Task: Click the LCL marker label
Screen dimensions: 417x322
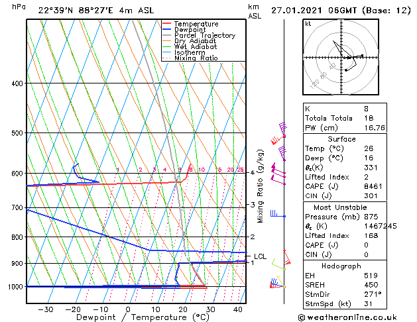Action: pyautogui.click(x=260, y=256)
